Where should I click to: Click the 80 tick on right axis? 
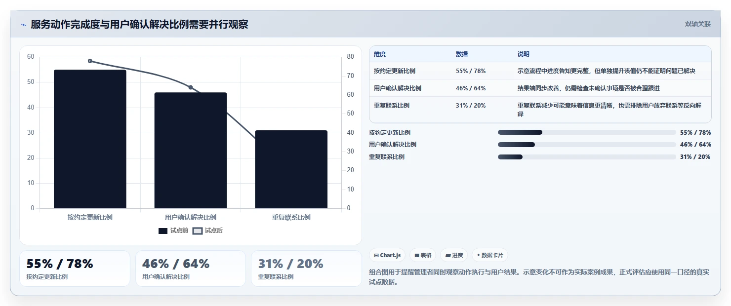click(x=350, y=57)
